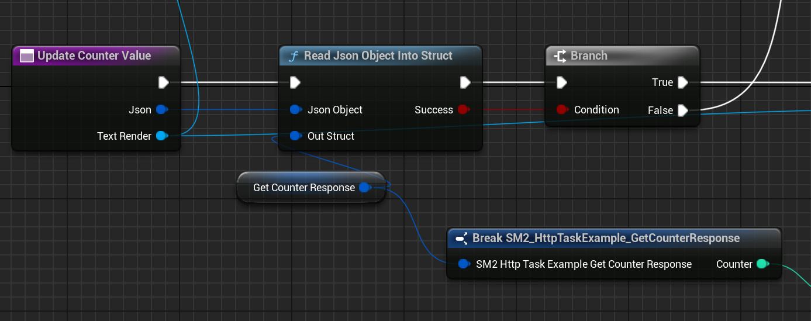Click the Update Counter Value event icon
This screenshot has width=811, height=321.
[27, 56]
